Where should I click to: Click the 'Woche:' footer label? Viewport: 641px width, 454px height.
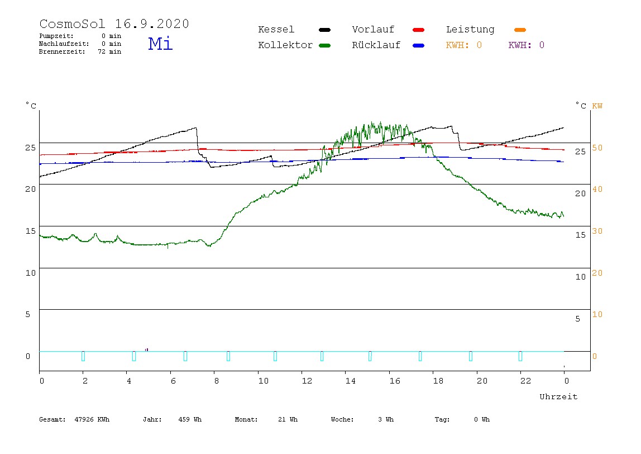(x=342, y=419)
